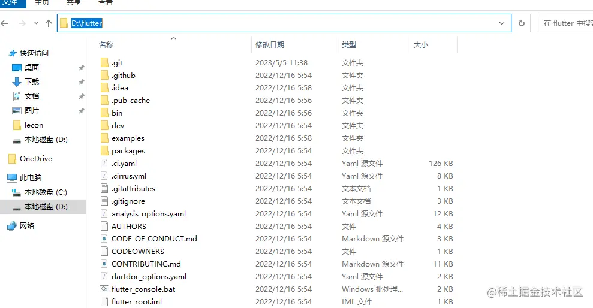Click the .git folder icon
The width and height of the screenshot is (593, 308).
tap(104, 63)
